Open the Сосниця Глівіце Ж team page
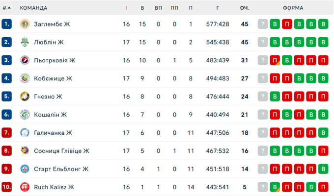This screenshot has height=196, width=334. coord(61,150)
